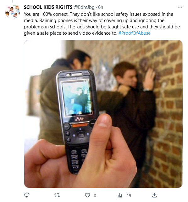Click the SCHOOL KIDS RIGHTS display name
This screenshot has height=202, width=188.
(x=48, y=7)
